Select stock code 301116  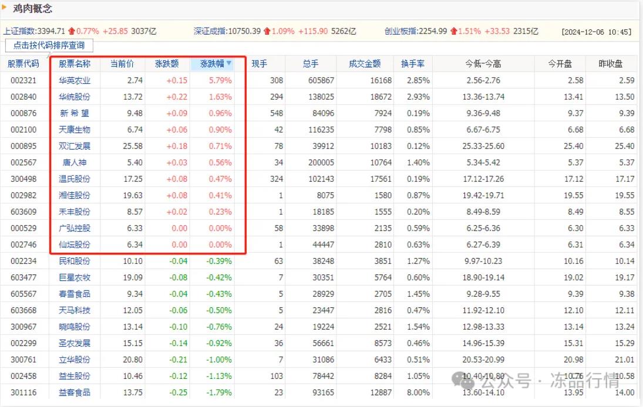pyautogui.click(x=23, y=392)
